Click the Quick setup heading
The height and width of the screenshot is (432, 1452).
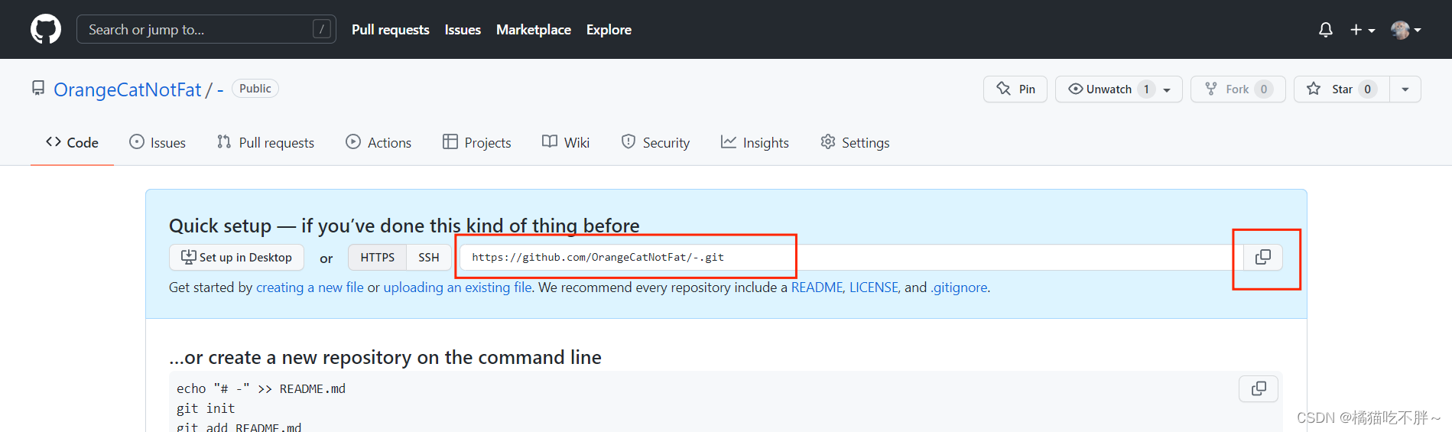404,226
